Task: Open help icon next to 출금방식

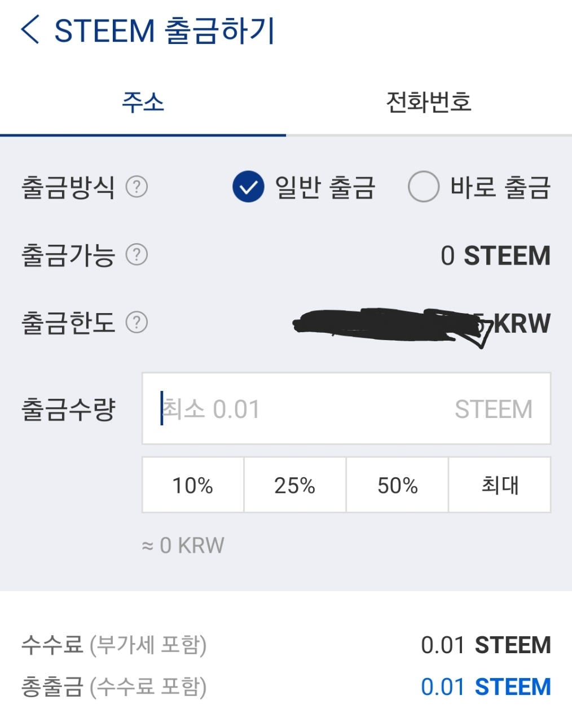Action: (x=137, y=187)
